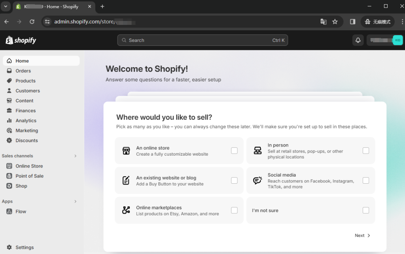Open Settings link in sidebar

(41, 247)
